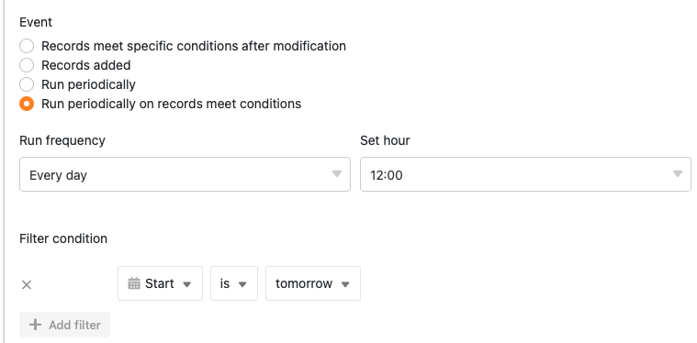Change the is condition operator
Viewport: 697px width, 343px height.
point(234,283)
